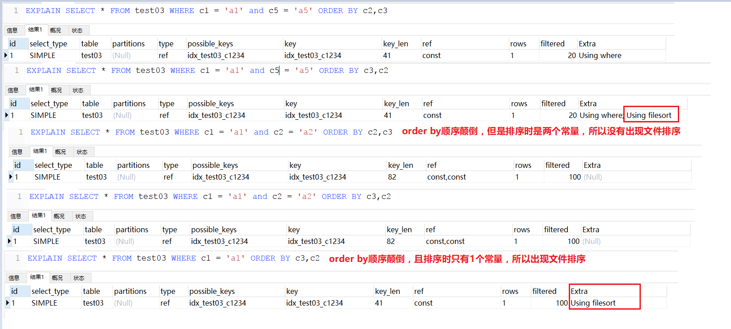Select filtered 100 cell in last result grid
Image resolution: width=731 pixels, height=329 pixels.
point(550,303)
